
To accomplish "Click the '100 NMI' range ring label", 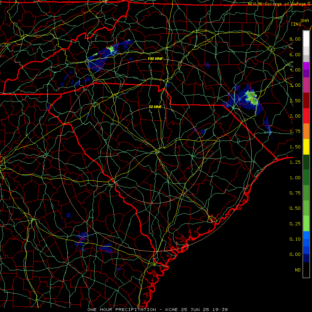I will click(155, 59).
